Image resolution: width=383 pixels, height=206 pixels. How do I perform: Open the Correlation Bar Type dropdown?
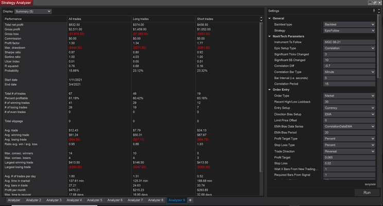coord(349,72)
